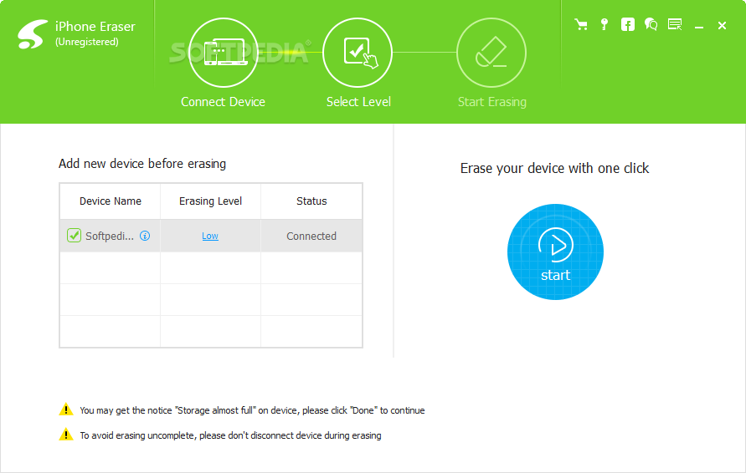Open the feedback message icon
The height and width of the screenshot is (473, 746).
tap(675, 25)
